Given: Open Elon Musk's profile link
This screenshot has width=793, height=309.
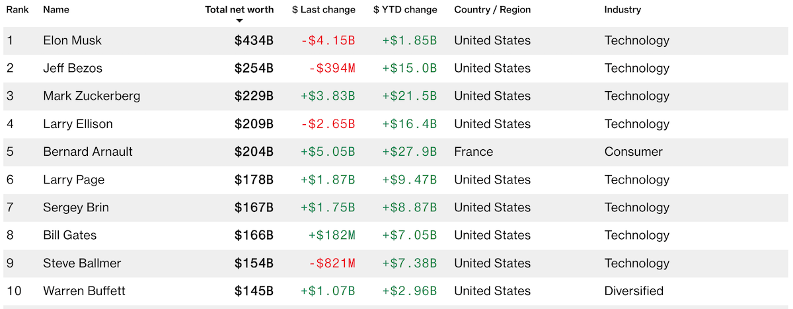Looking at the screenshot, I should (72, 40).
